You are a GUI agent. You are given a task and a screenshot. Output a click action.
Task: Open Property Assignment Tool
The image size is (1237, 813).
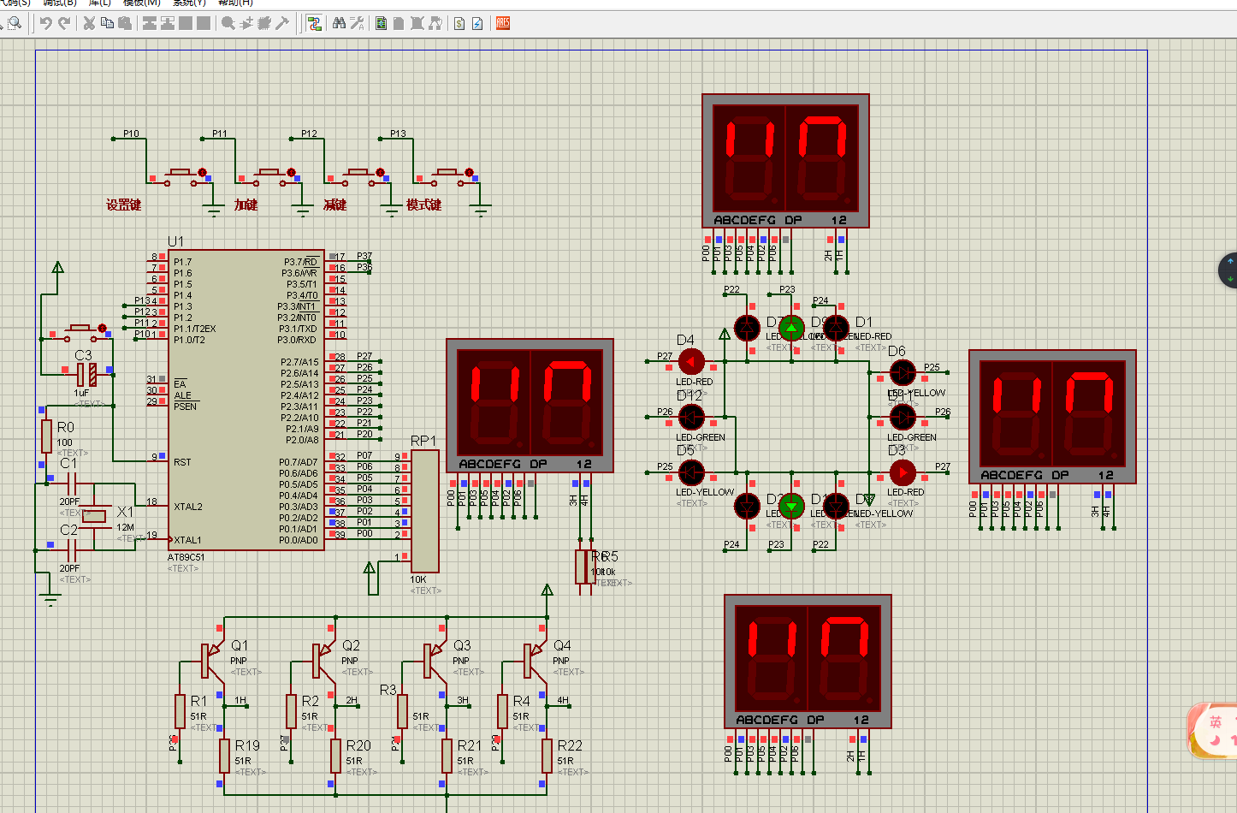[x=357, y=23]
